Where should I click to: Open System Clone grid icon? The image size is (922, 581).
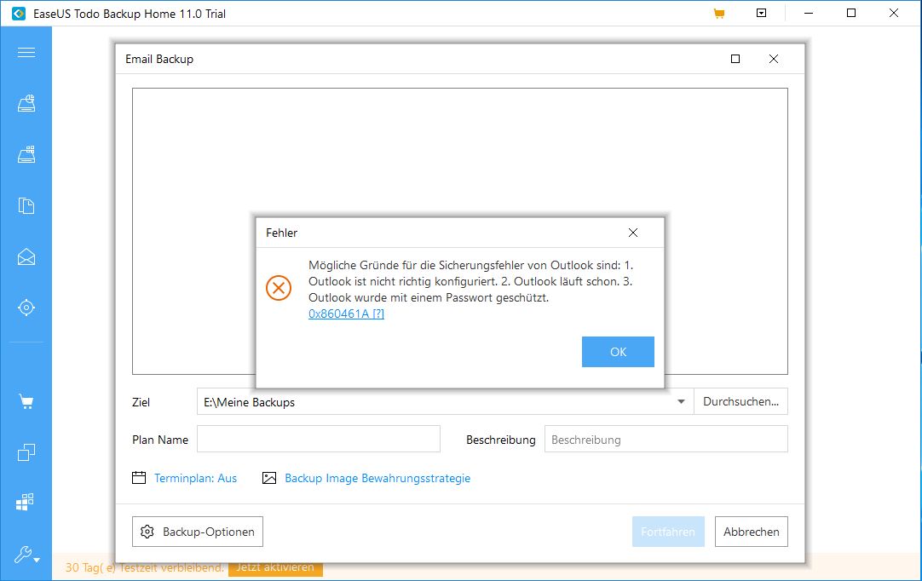point(25,503)
